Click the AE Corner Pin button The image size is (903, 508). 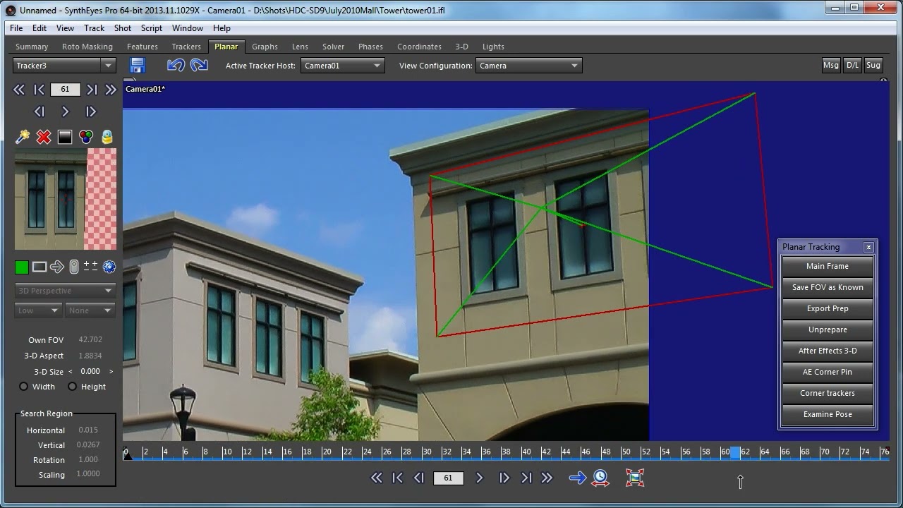tap(828, 372)
